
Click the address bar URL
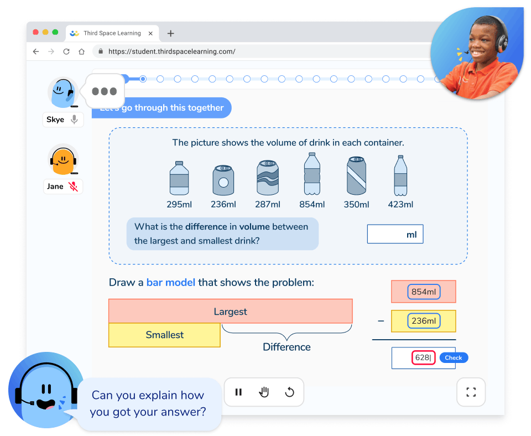171,51
